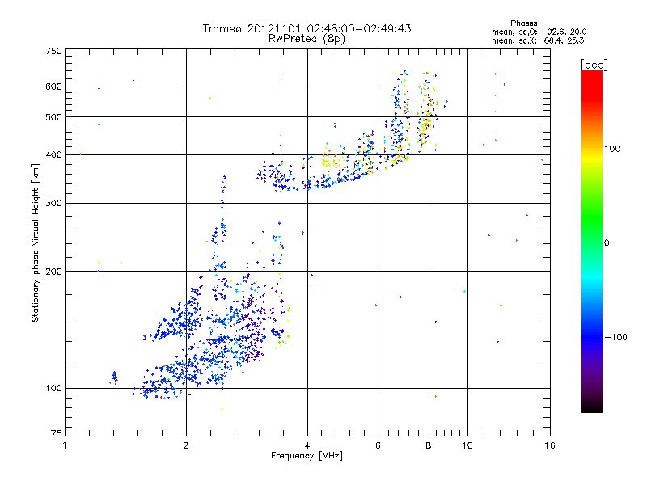The height and width of the screenshot is (485, 647).
Task: Click the '1' x-axis frequency tick label
Action: [65, 445]
